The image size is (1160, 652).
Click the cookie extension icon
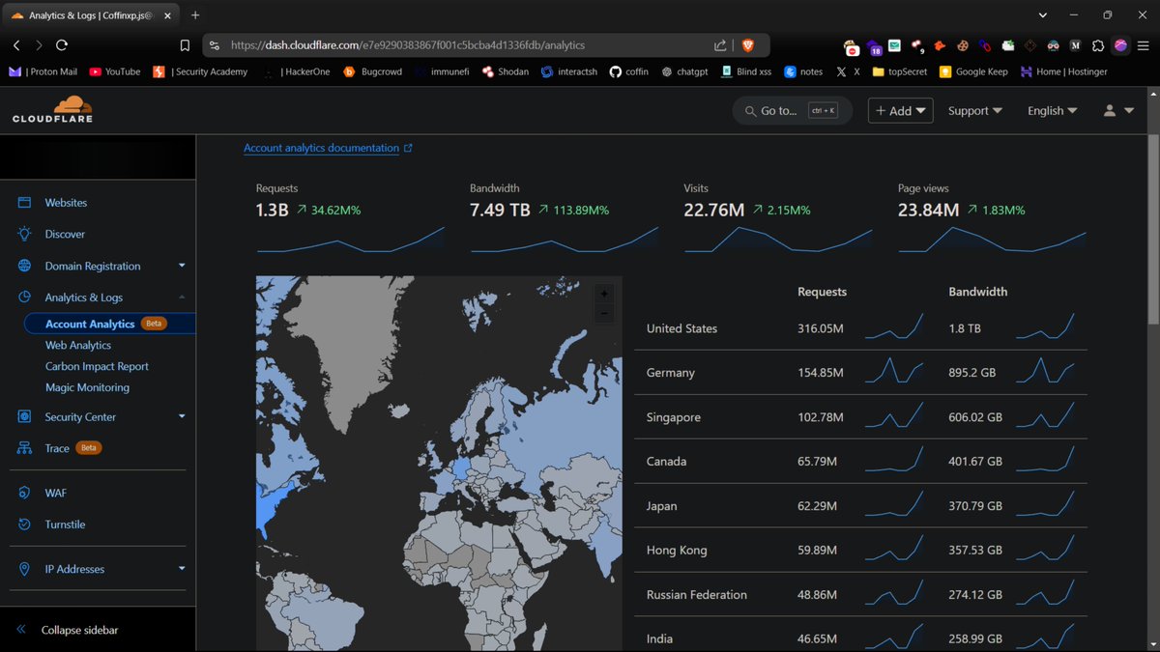963,45
